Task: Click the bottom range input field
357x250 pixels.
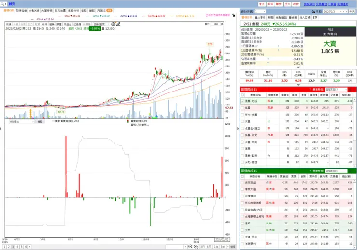Action: [175, 247]
